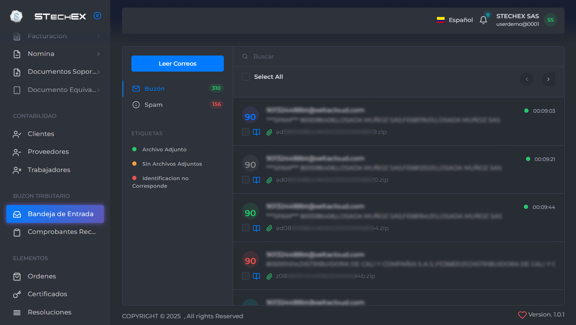
Task: Click the notification bell icon
Action: pyautogui.click(x=483, y=20)
